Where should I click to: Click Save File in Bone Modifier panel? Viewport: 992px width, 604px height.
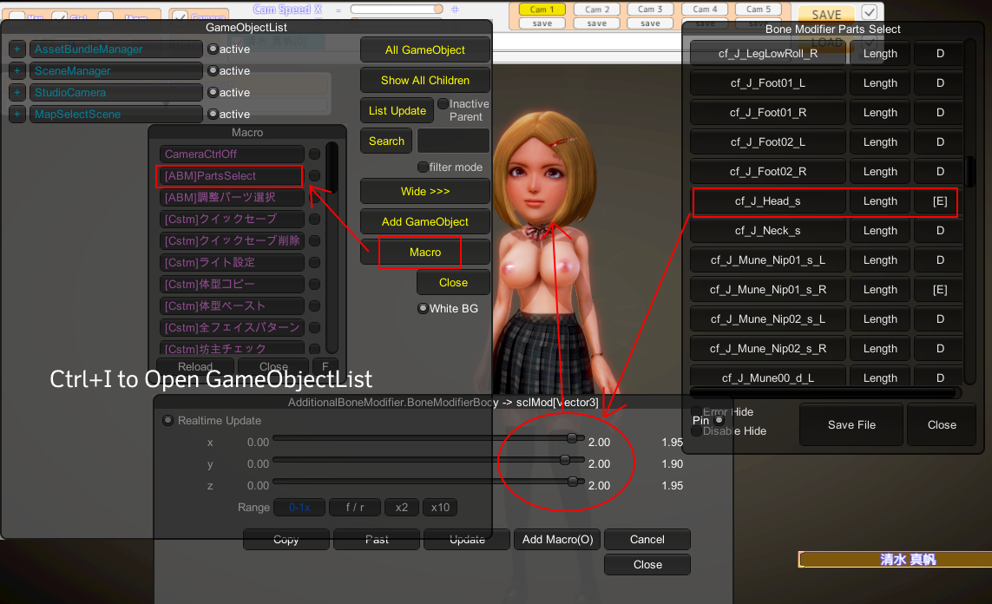(851, 425)
